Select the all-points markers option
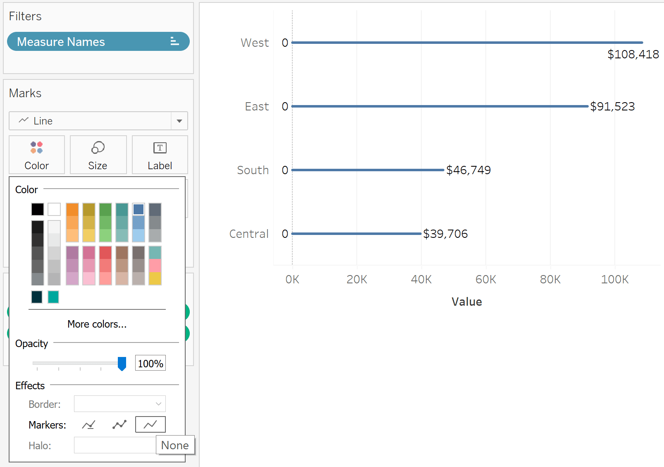 click(x=119, y=425)
